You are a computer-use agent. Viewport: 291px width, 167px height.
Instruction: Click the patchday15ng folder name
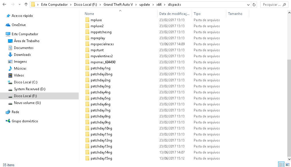point(101,158)
